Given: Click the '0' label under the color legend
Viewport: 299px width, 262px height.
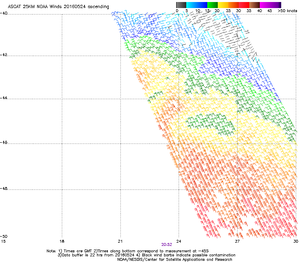Looking at the screenshot, I should coord(177,11).
